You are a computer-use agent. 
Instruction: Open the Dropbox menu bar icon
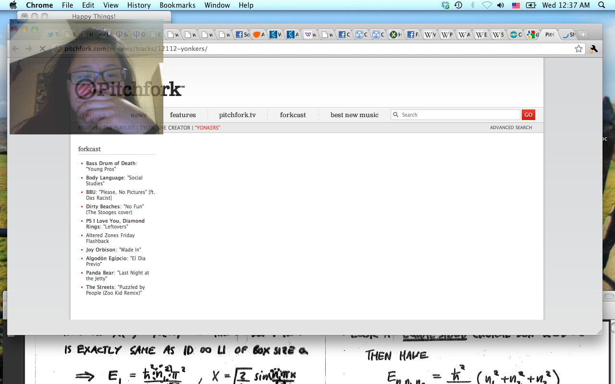[x=445, y=5]
